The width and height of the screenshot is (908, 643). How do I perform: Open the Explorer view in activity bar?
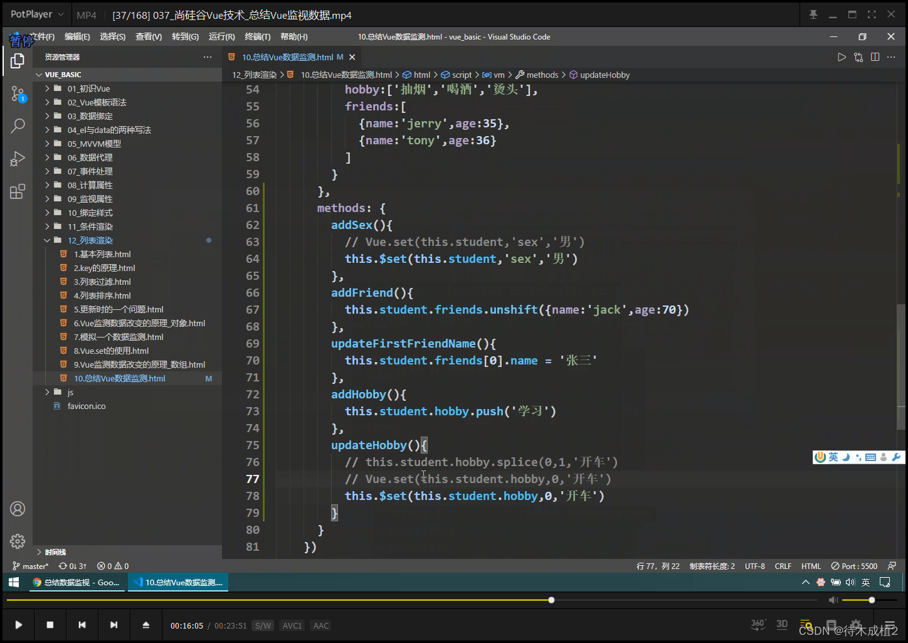click(x=18, y=61)
